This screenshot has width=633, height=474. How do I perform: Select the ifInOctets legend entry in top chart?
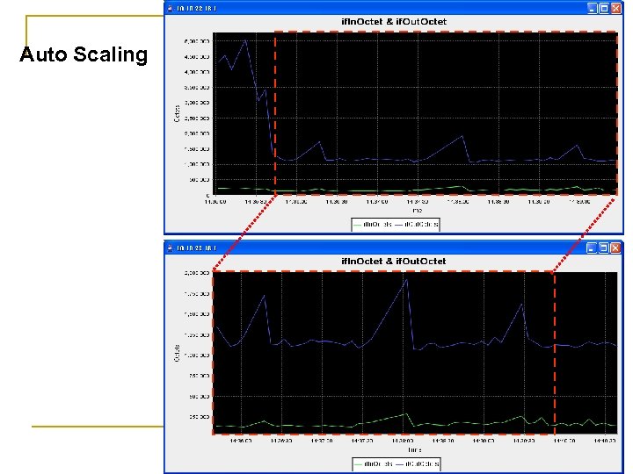click(373, 224)
